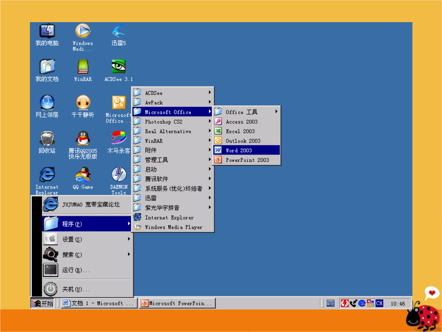Open the 腾讯软件 programs folder
Screen dimensions: 442x332
point(173,179)
